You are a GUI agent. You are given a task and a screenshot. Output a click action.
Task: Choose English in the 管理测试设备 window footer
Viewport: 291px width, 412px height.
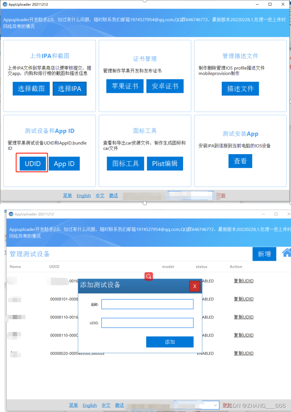90,405
